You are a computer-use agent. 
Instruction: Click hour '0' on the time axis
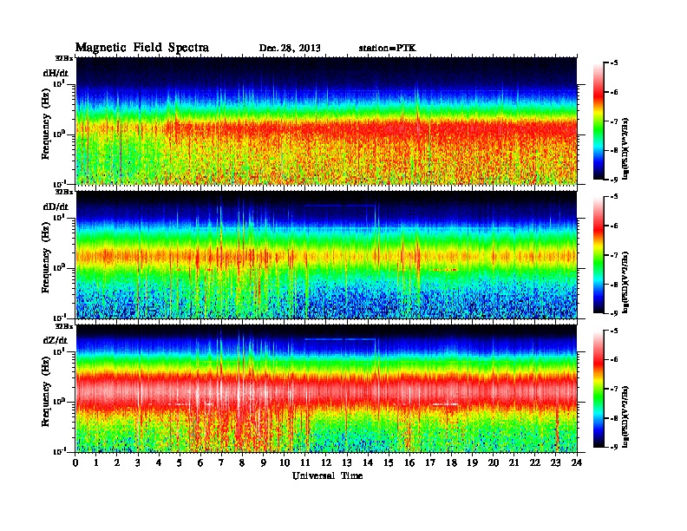pos(75,463)
